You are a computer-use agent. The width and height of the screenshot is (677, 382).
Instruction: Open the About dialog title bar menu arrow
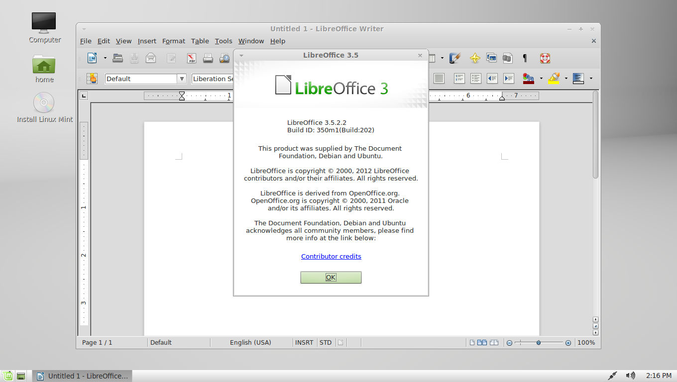(241, 55)
